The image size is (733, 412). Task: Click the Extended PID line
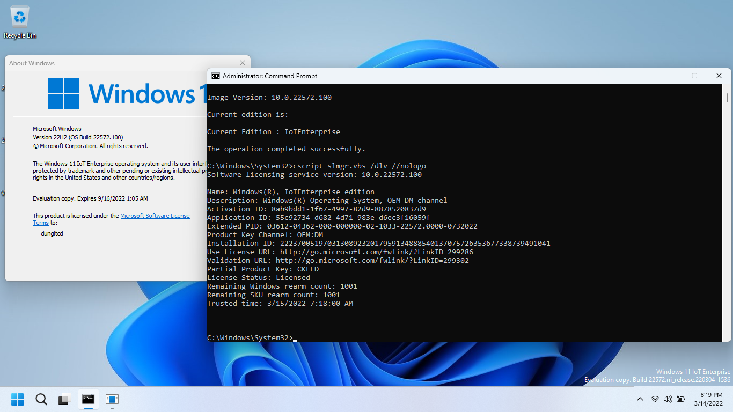342,226
